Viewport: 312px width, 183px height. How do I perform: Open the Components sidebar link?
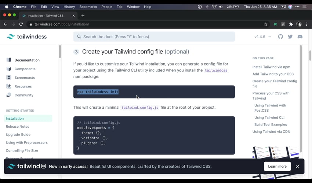[x=25, y=69]
